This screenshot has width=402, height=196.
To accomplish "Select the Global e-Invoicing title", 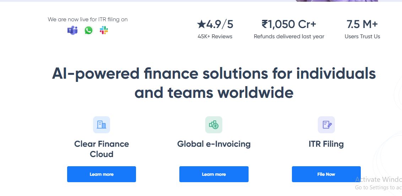I will [214, 144].
